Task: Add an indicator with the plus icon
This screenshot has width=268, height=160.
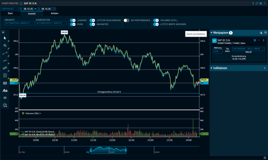Action: click(265, 68)
